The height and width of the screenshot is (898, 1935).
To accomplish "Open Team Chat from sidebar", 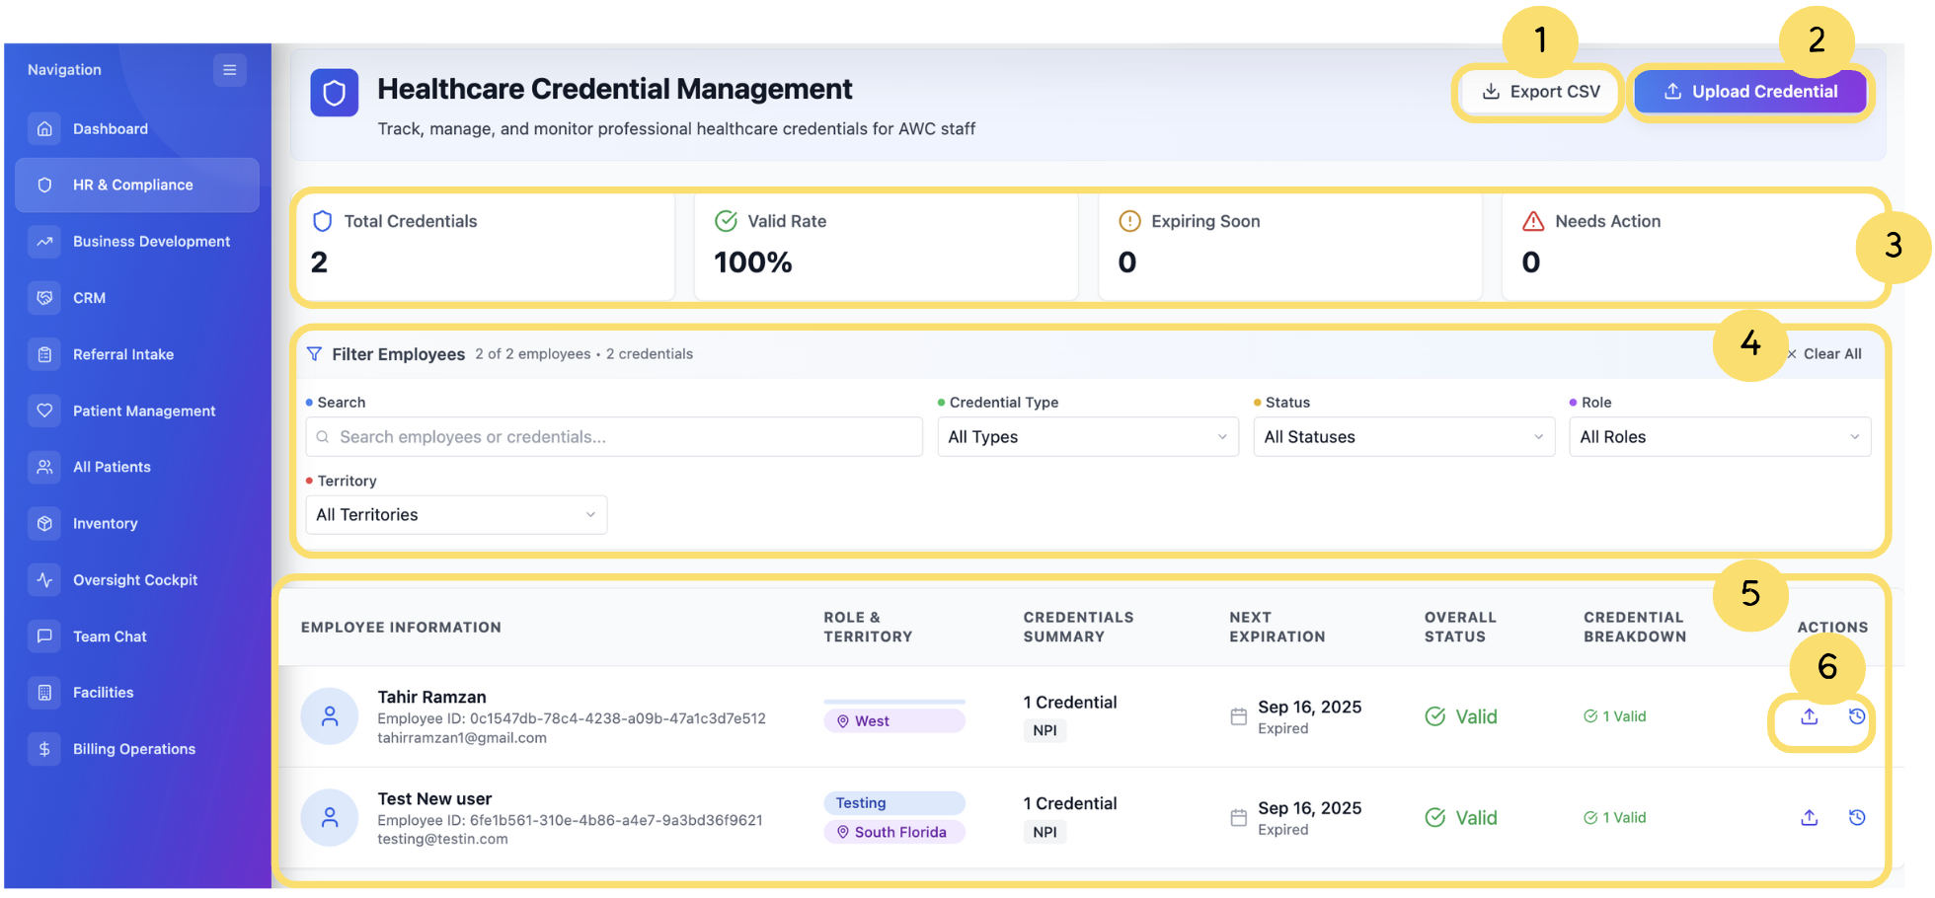I will (110, 636).
